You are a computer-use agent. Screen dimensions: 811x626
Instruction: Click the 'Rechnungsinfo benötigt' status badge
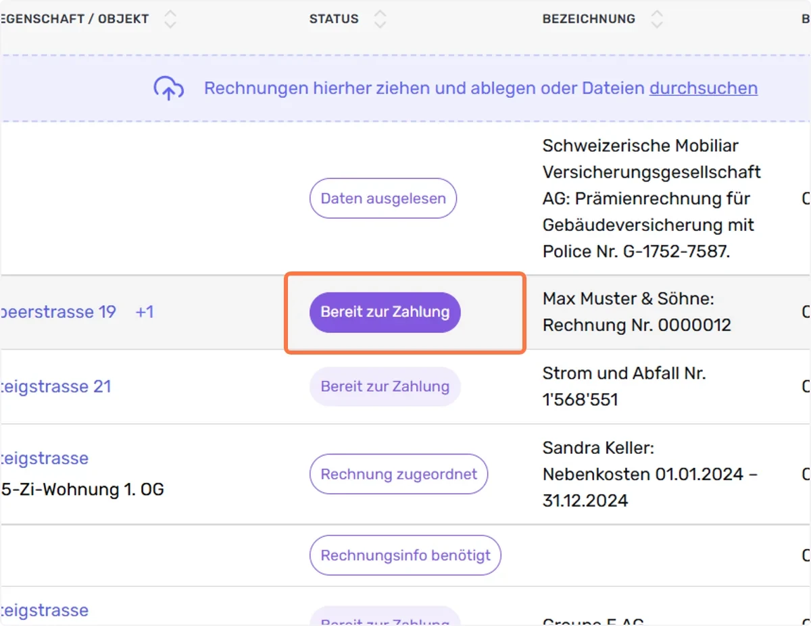click(405, 555)
